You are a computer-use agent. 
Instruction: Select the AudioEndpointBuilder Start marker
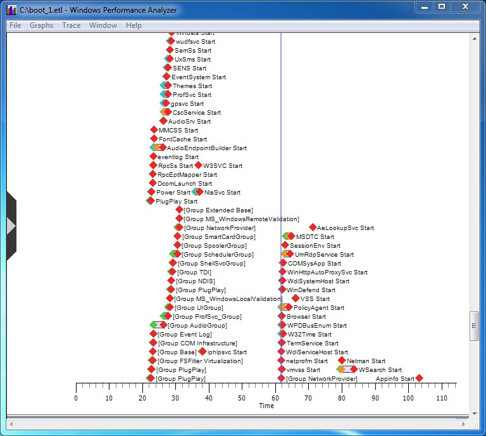click(163, 148)
